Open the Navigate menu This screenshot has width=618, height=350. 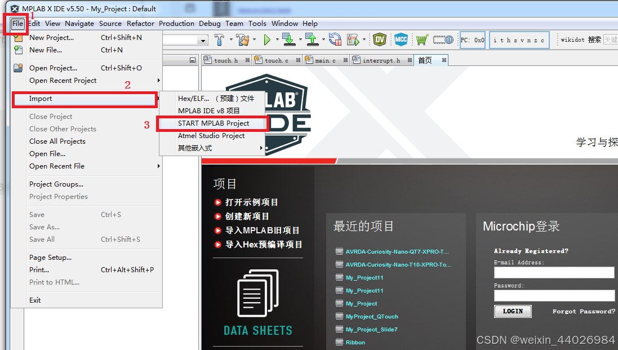point(79,24)
